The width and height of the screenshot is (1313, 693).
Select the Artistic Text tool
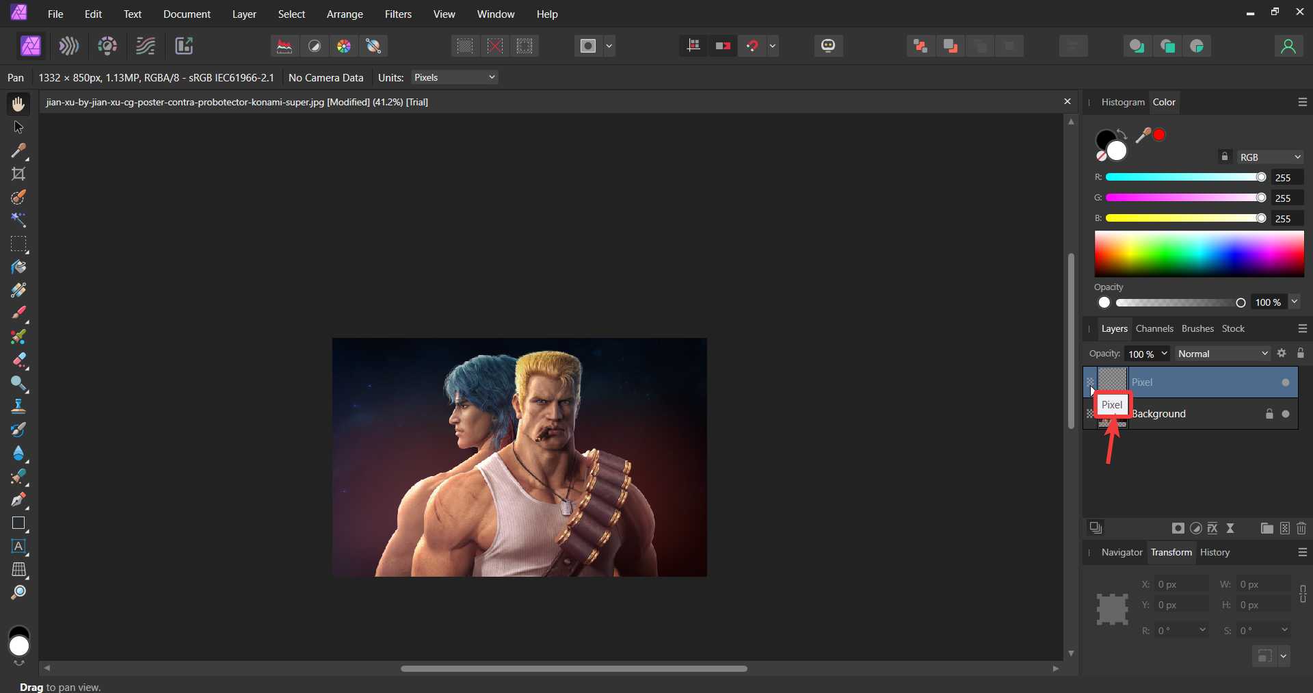click(x=18, y=547)
